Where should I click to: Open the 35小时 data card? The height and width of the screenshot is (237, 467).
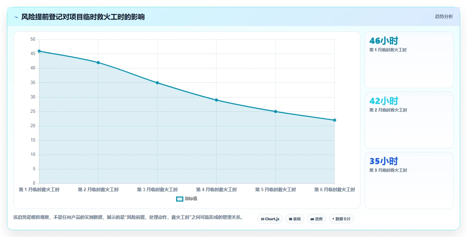[x=409, y=180]
